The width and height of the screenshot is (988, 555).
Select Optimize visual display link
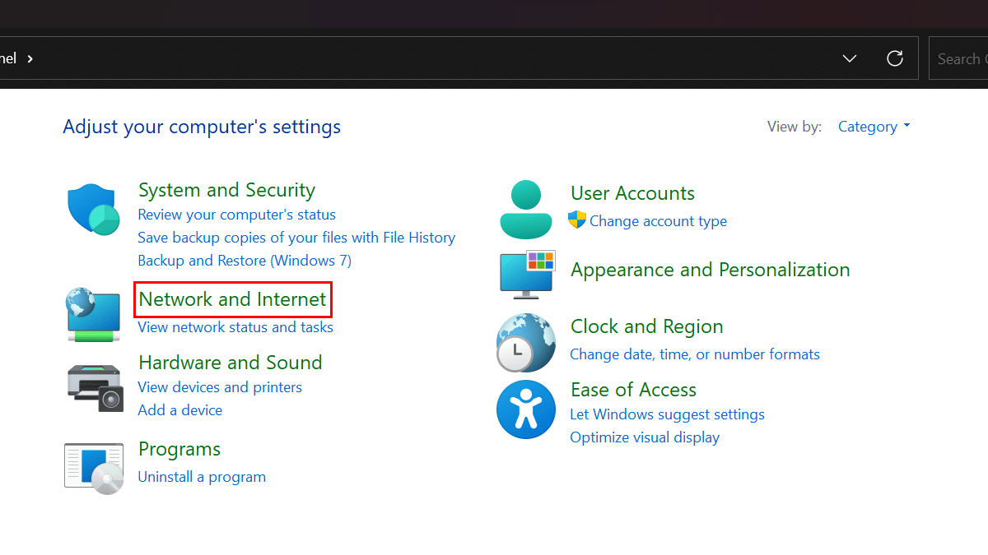[645, 437]
